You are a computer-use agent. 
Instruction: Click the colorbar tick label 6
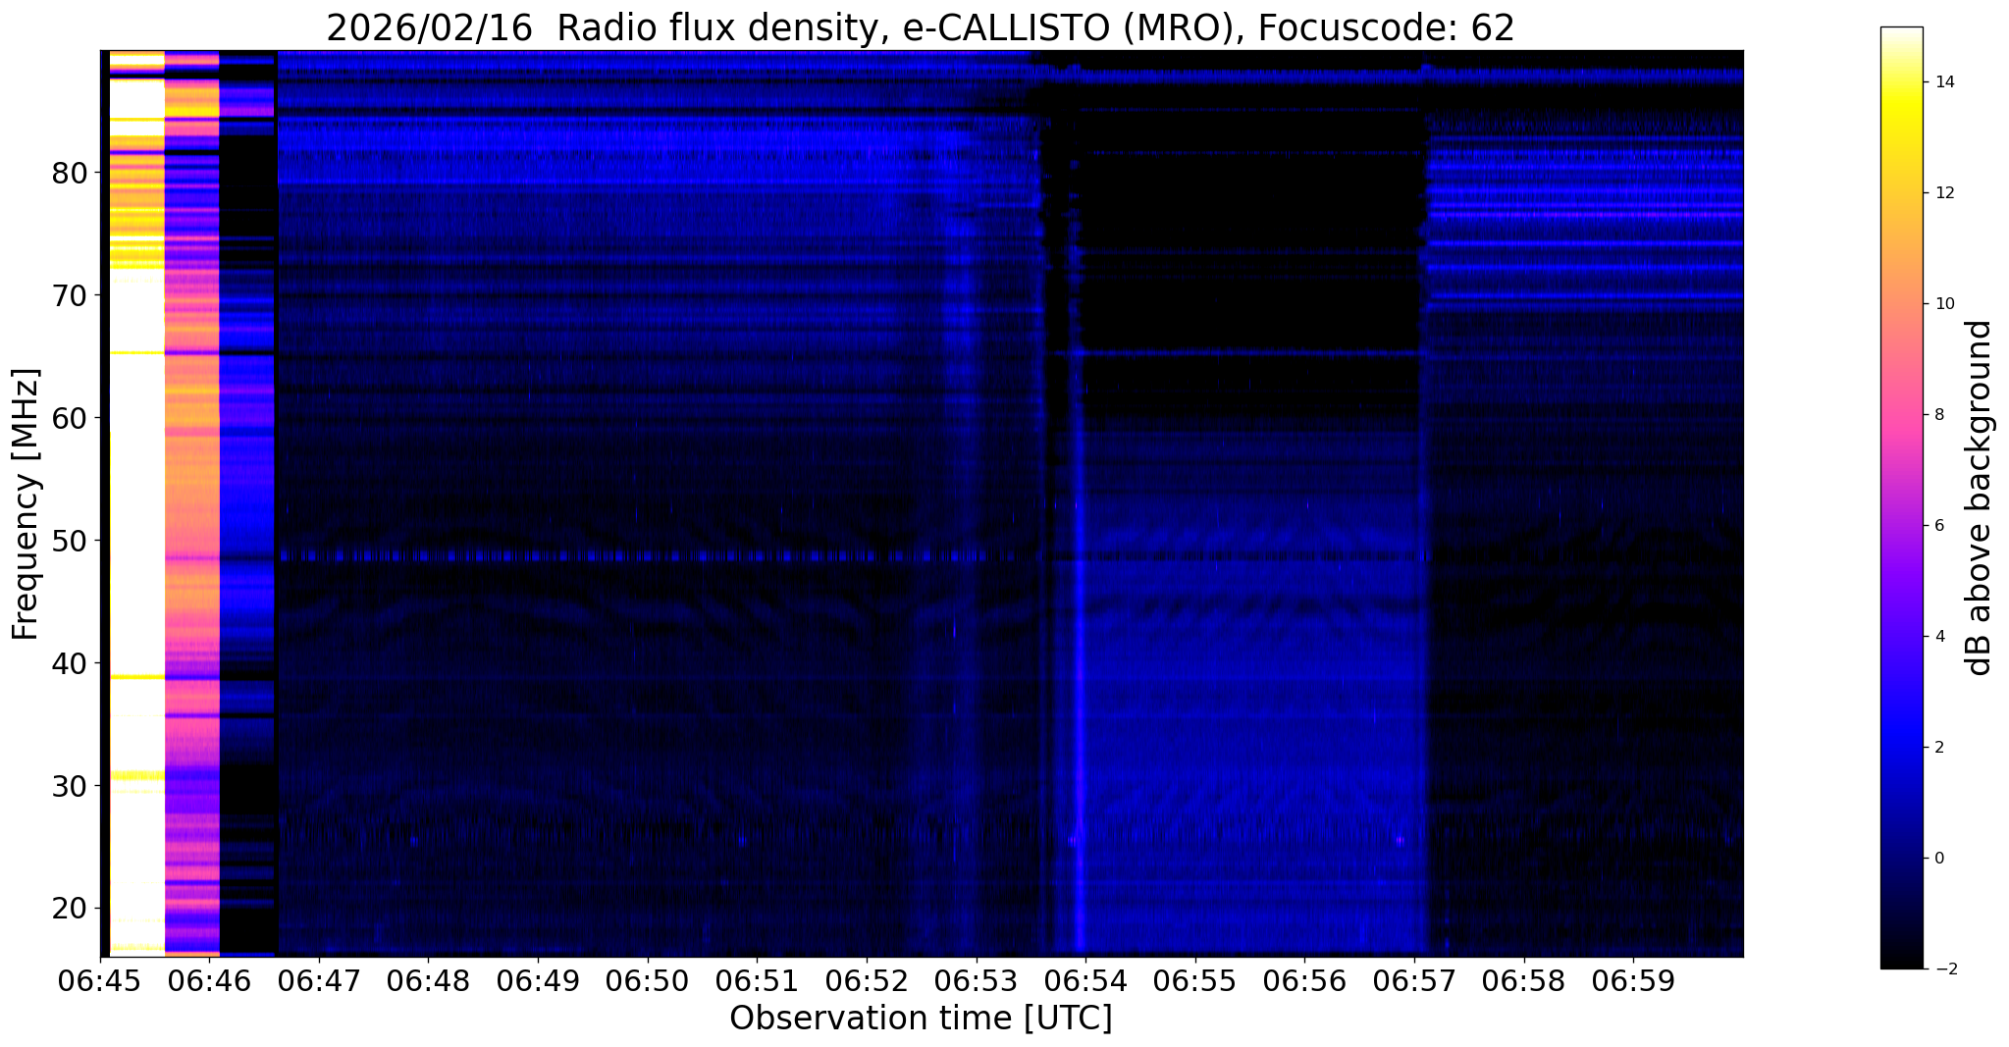[1938, 526]
